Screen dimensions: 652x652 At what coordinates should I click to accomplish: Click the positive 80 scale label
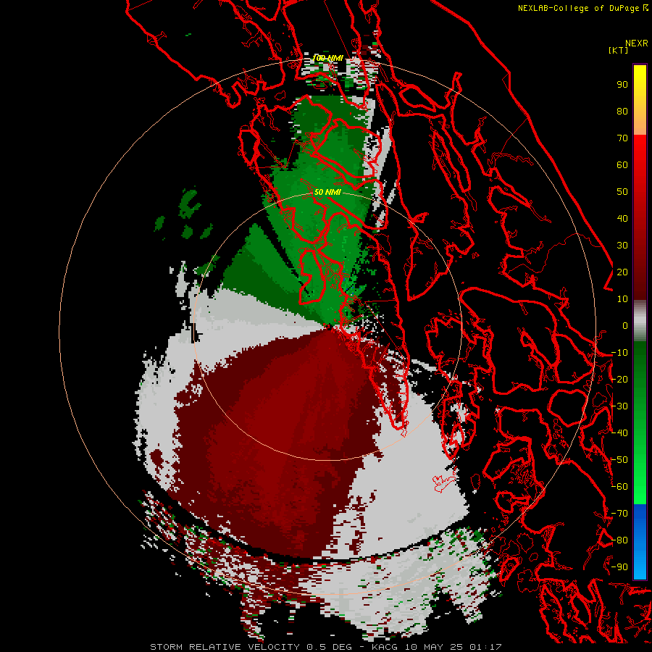point(622,112)
